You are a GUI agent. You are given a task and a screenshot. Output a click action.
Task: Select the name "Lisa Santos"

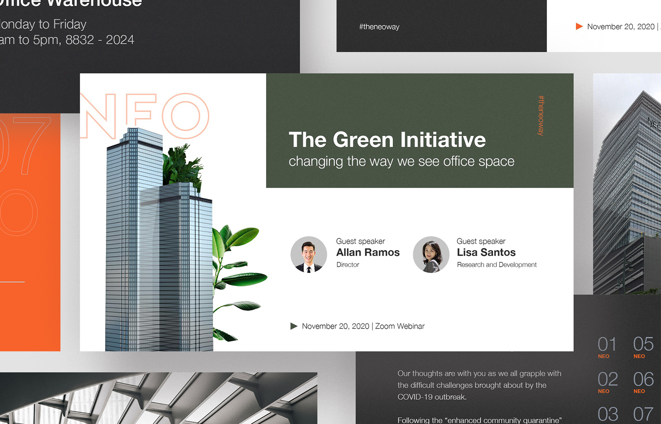tap(486, 252)
